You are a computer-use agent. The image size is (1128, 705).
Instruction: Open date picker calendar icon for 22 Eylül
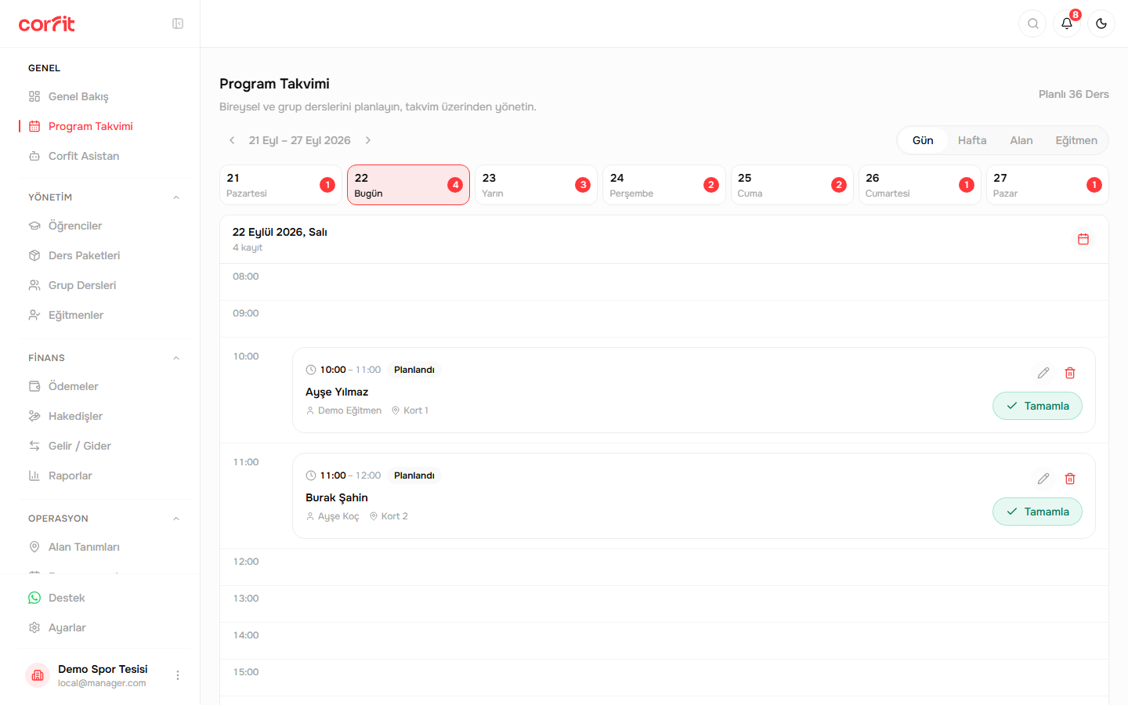[1083, 239]
